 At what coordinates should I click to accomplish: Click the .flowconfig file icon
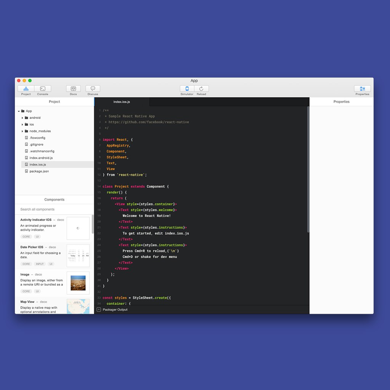pos(26,137)
